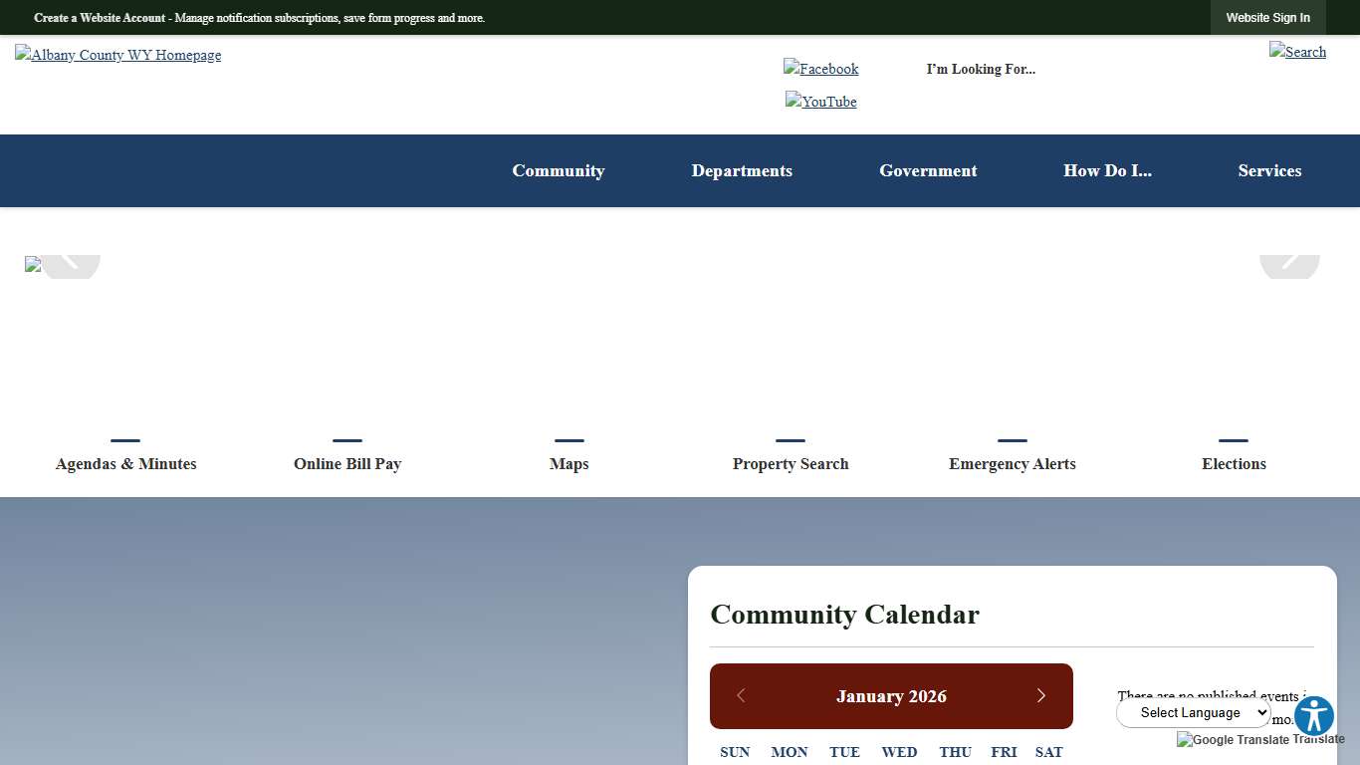This screenshot has height=765, width=1360.
Task: Click the I'm Looking For... search field
Action: 981,69
